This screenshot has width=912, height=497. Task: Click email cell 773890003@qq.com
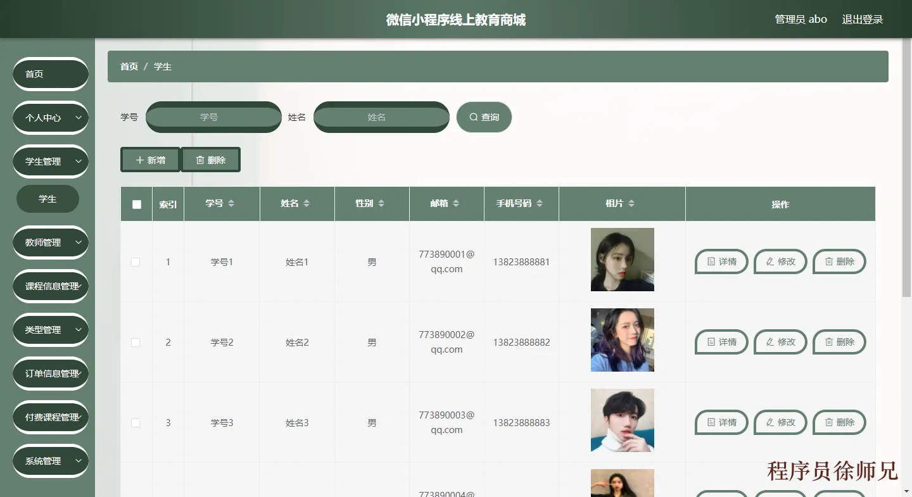point(446,422)
